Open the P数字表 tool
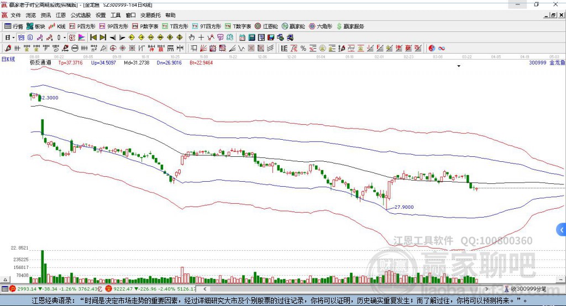The height and width of the screenshot is (306, 566). [145, 27]
